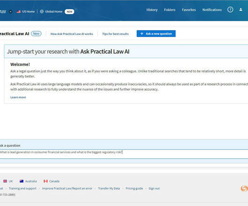This screenshot has height=206, width=248.
Task: Open the user profile icon
Action: click(241, 10)
